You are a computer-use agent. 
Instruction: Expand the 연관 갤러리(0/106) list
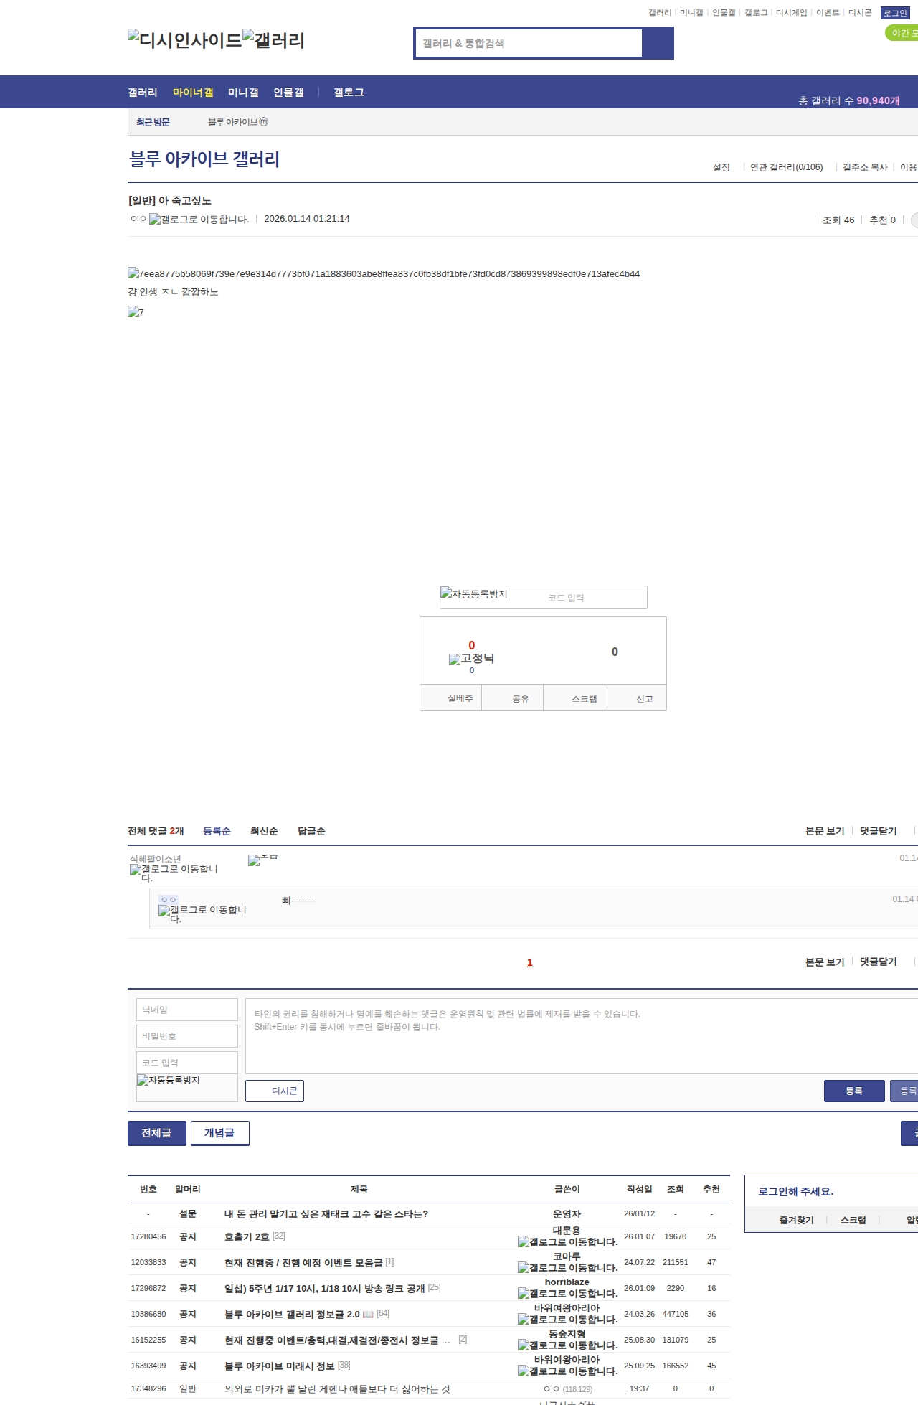[786, 167]
